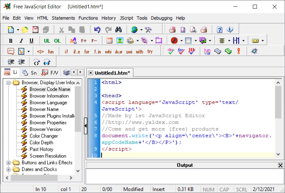Open the Debugging menu
Screen dimensions: 285x193
(162, 18)
